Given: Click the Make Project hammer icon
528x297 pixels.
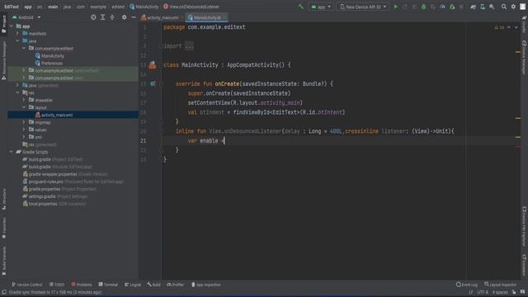Looking at the screenshot, I should click(300, 7).
